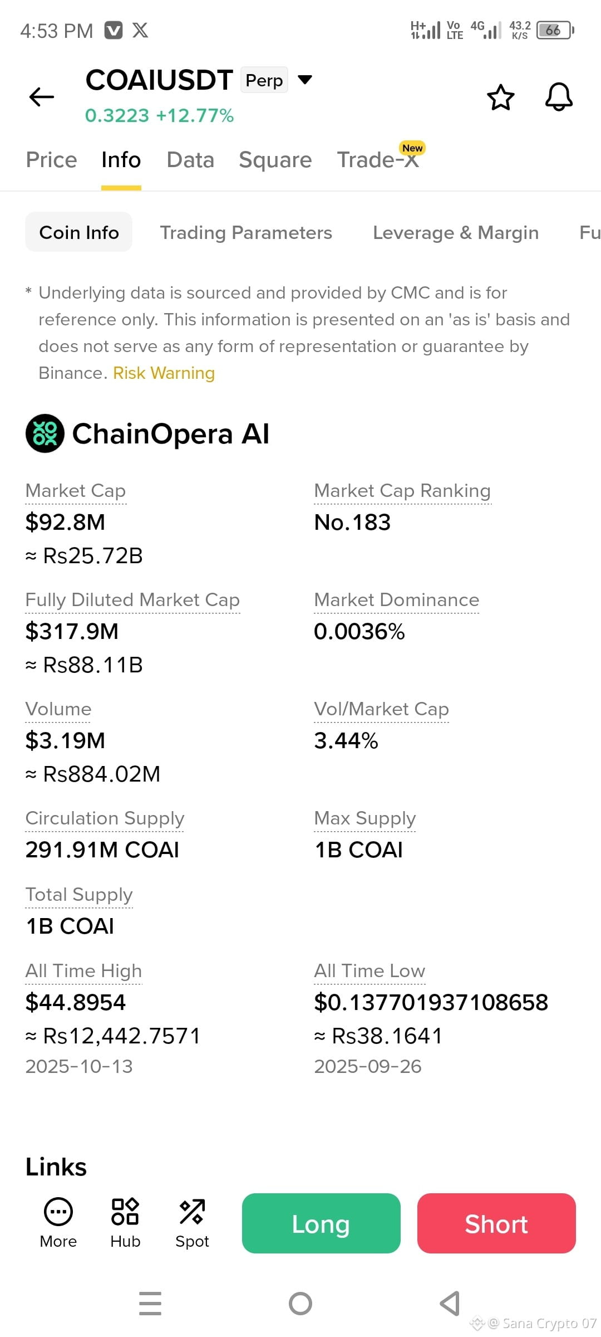This screenshot has width=601, height=1337.
Task: Expand the COAIUSDT Perp pair dropdown
Action: click(305, 80)
